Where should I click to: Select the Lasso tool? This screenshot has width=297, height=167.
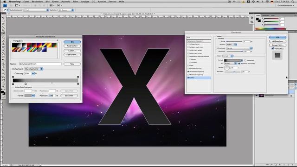click(x=3, y=24)
